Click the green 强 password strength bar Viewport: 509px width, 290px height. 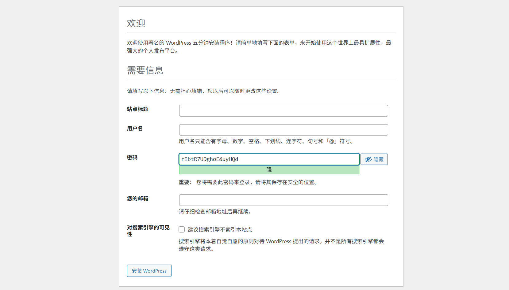tap(269, 170)
